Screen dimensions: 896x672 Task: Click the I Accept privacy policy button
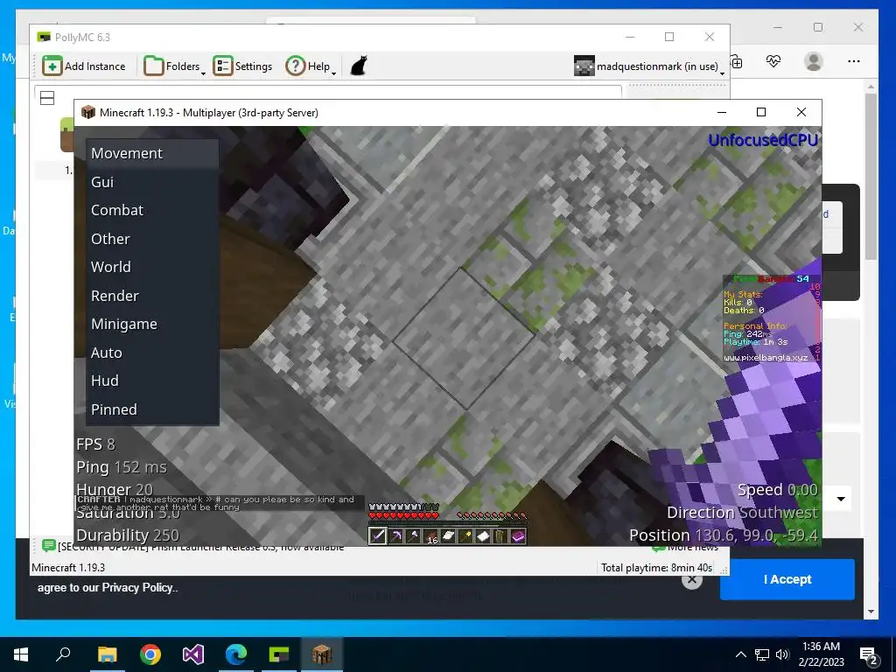[787, 579]
